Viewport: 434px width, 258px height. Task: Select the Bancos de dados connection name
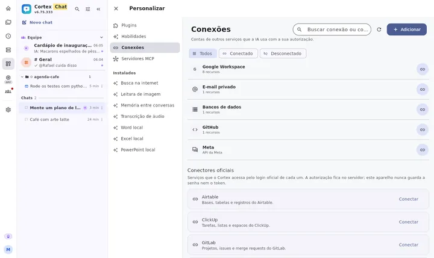(222, 107)
